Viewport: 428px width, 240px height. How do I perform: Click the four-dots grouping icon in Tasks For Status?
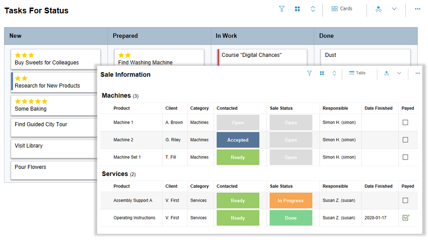[297, 9]
